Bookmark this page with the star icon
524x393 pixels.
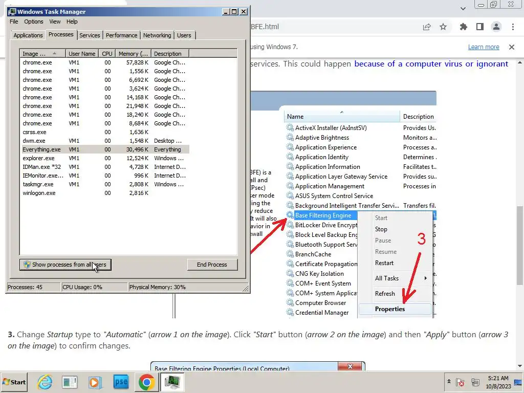click(443, 27)
